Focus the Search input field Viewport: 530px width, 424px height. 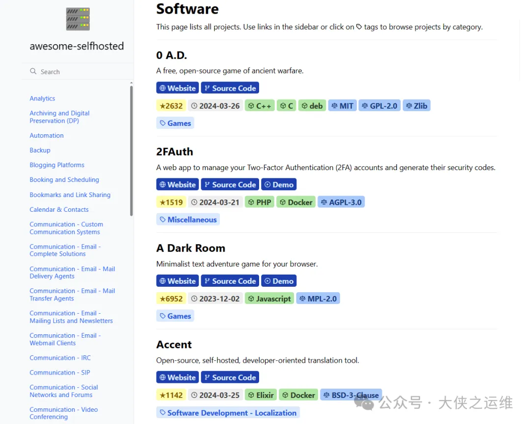[78, 72]
